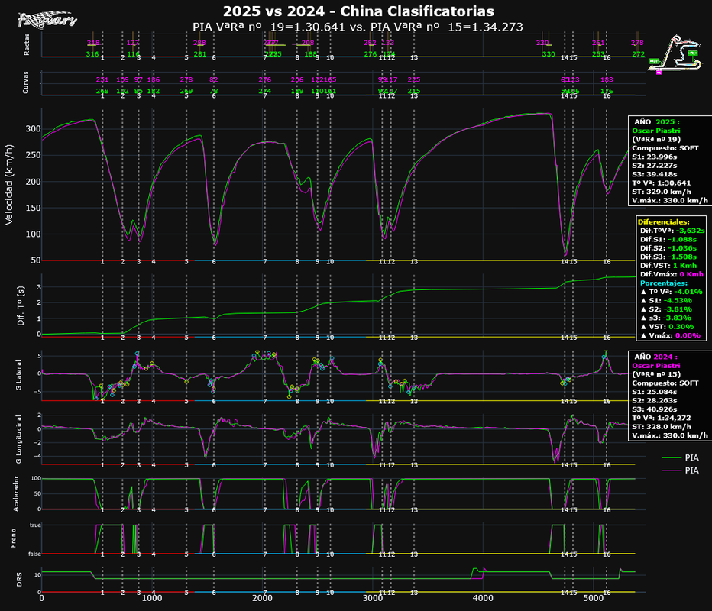Image resolution: width=712 pixels, height=611 pixels.
Task: Toggle the green PIA legend entry
Action: pos(680,457)
